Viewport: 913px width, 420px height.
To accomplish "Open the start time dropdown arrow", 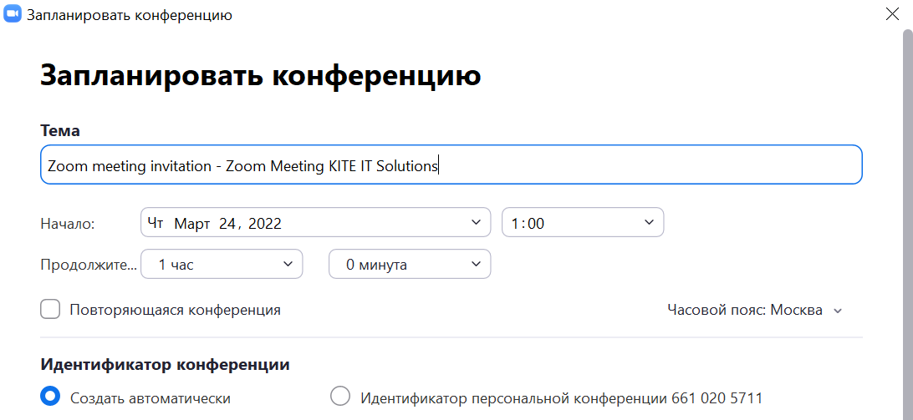I will [650, 222].
